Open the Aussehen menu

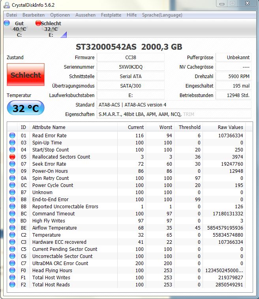(x=85, y=15)
